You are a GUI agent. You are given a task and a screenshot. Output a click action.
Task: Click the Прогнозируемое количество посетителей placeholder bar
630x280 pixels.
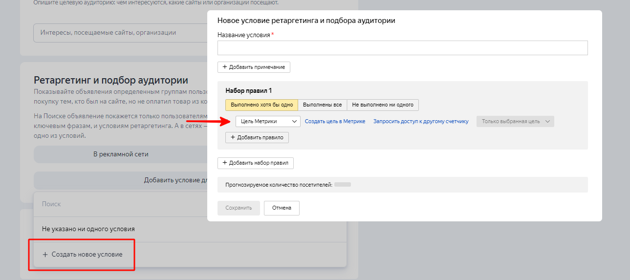(x=342, y=185)
